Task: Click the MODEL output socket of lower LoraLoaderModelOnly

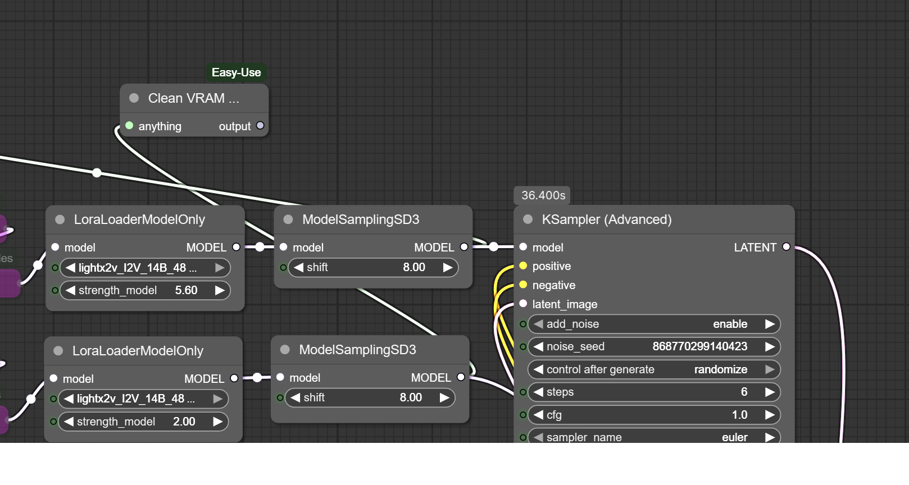Action: (x=234, y=378)
